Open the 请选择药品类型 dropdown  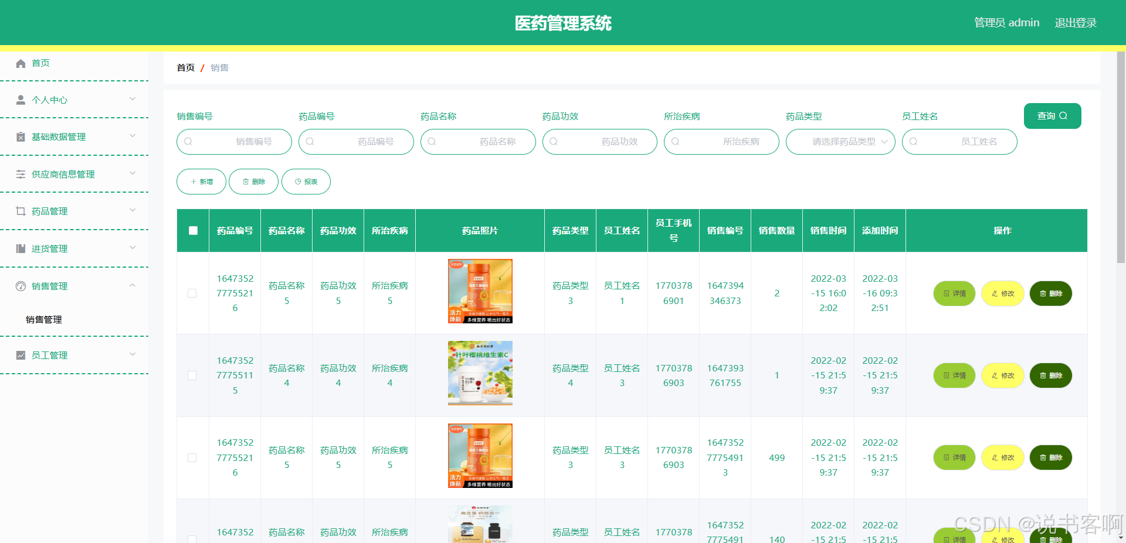tap(840, 141)
